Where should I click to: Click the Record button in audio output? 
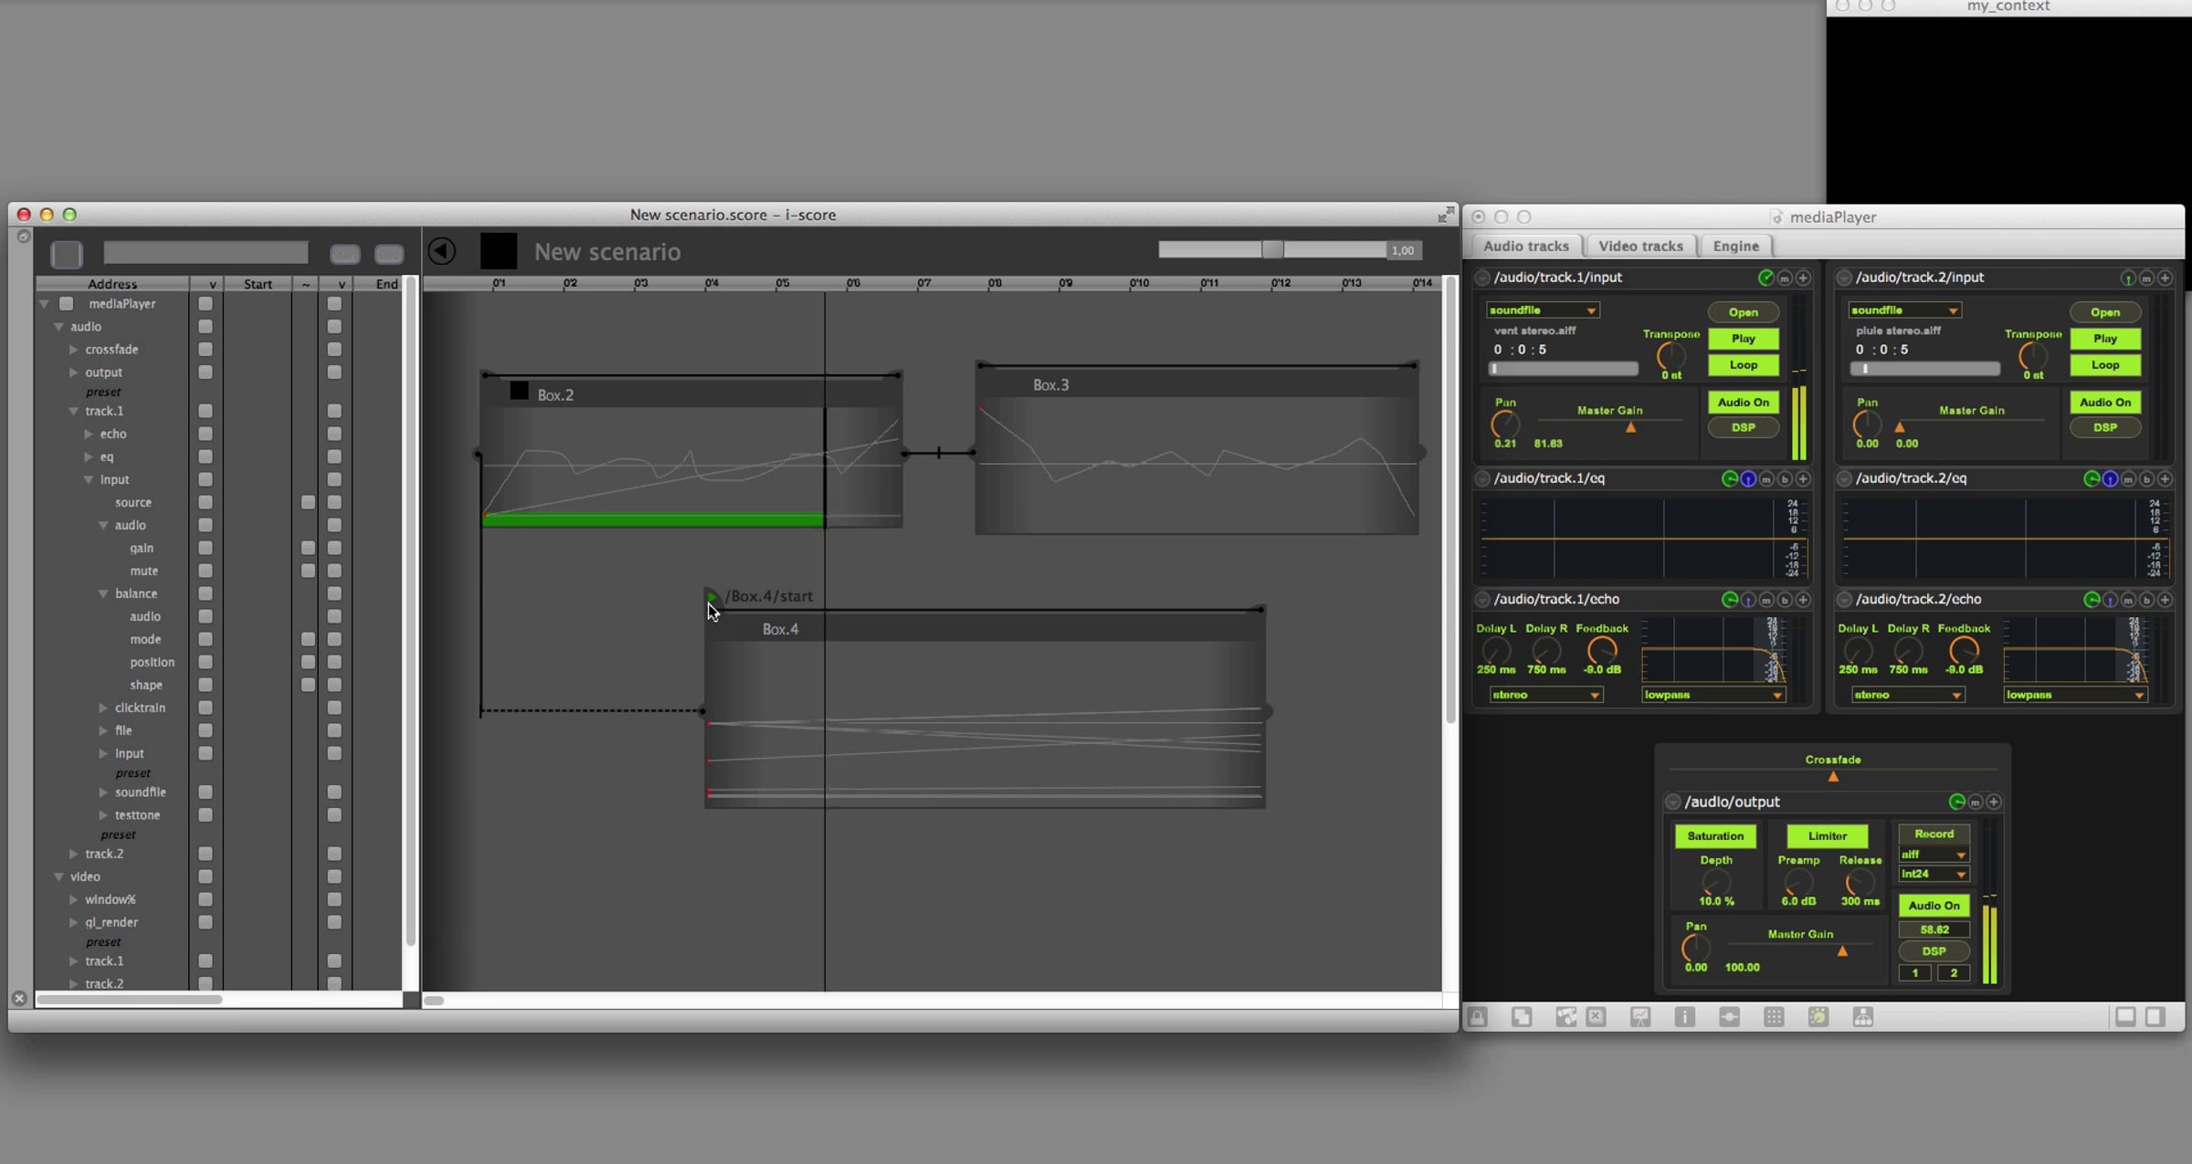(1934, 834)
